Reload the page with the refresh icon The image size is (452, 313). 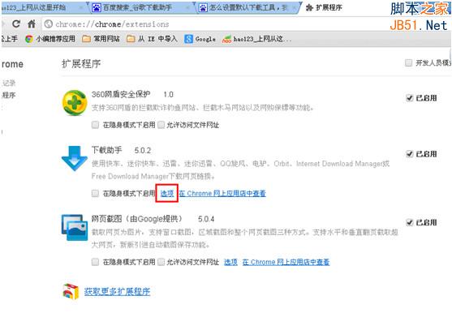click(x=16, y=24)
